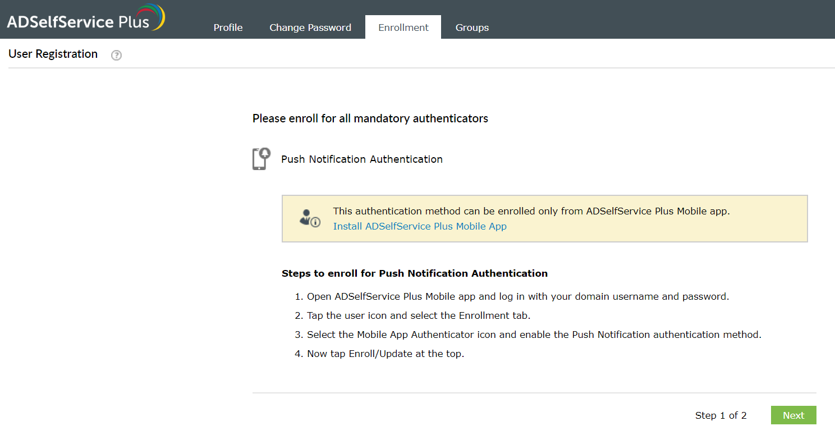Open the User Registration help icon
This screenshot has height=435, width=835.
(116, 55)
